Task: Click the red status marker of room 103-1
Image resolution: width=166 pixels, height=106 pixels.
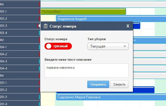Action: pyautogui.click(x=39, y=11)
